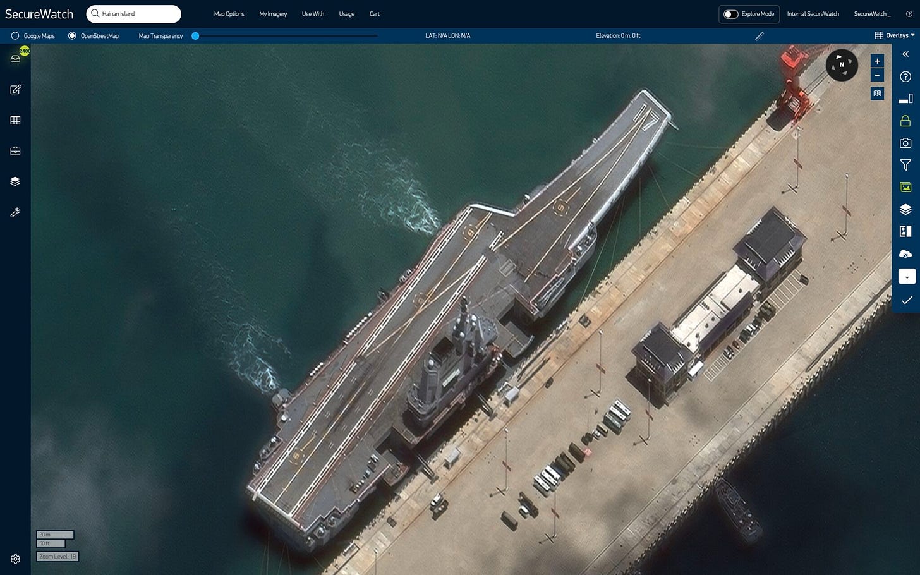Click the 20 m scale bar
The width and height of the screenshot is (920, 575).
55,535
